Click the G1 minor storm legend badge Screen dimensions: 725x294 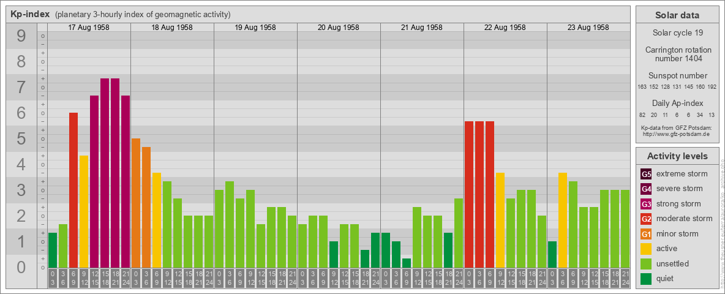(x=646, y=233)
